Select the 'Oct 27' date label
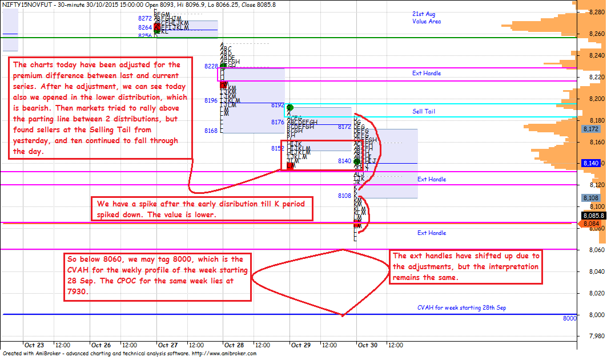The width and height of the screenshot is (607, 357). coord(168,345)
